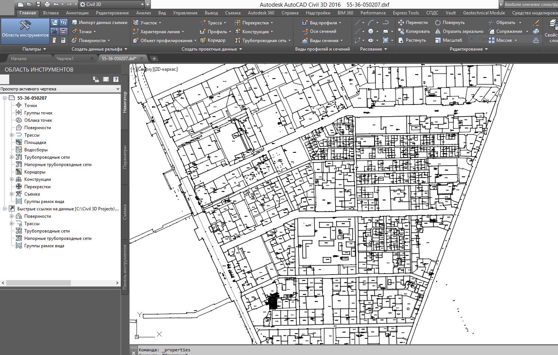Expand the Съемка tree node

pyautogui.click(x=12, y=194)
